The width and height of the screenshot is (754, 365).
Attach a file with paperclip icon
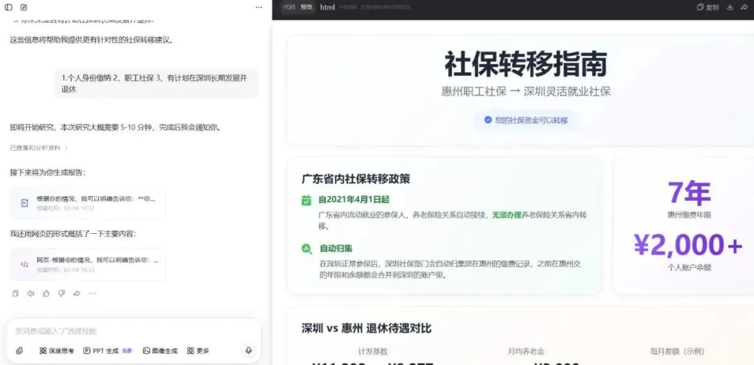[20, 351]
